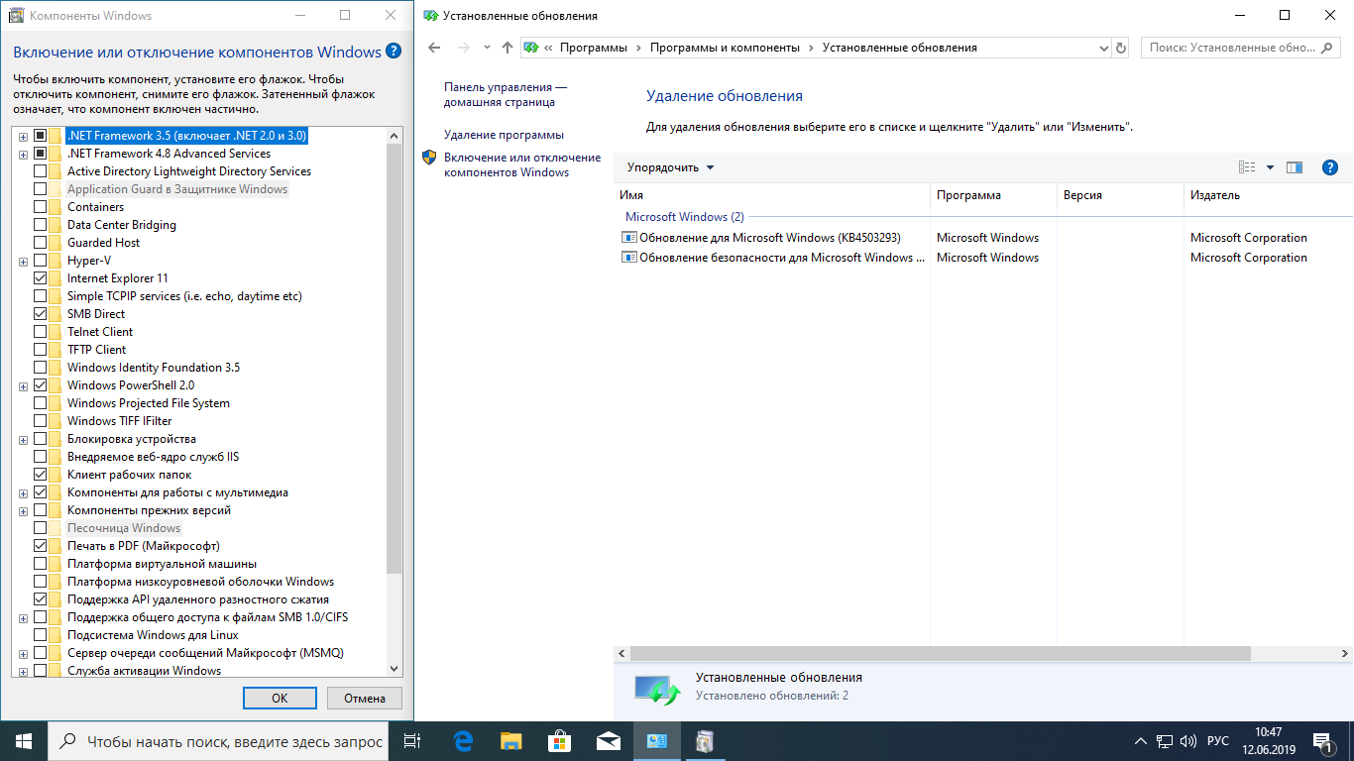
Task: Open Включение или отключение компонентов Windows link
Action: click(522, 164)
